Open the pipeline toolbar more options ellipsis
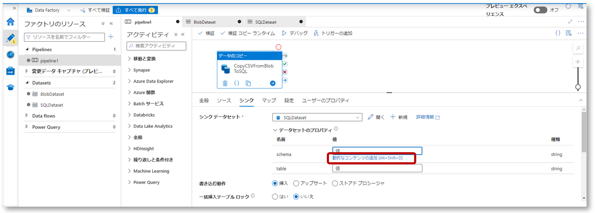The width and height of the screenshot is (595, 213). [x=580, y=33]
